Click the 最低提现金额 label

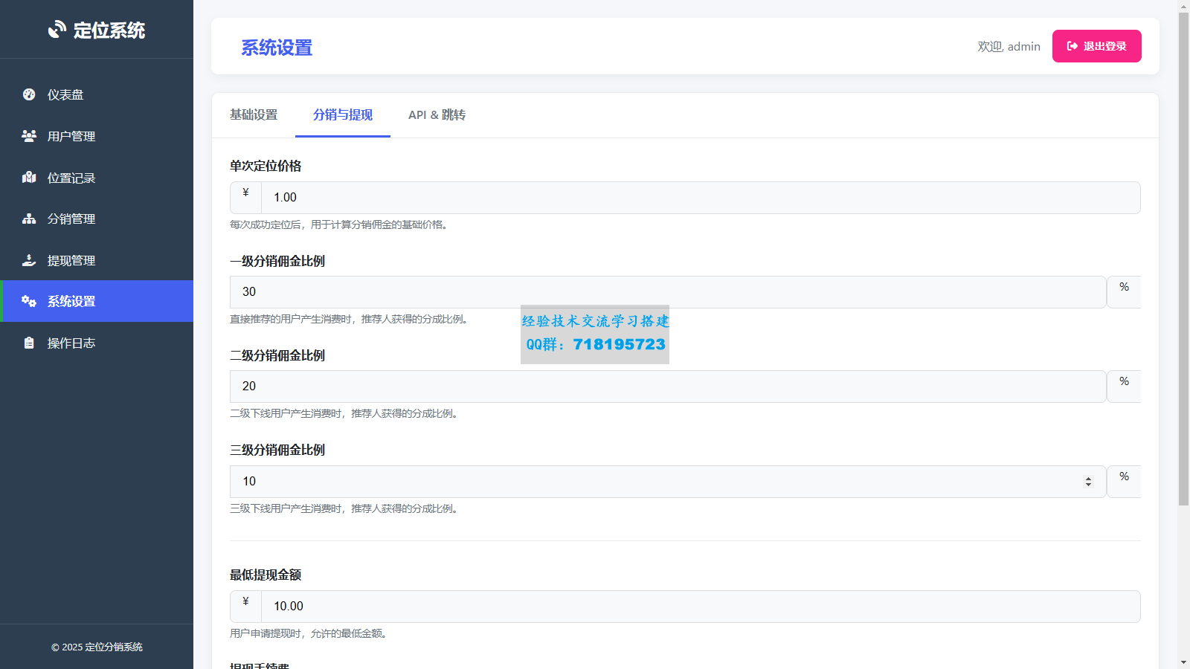click(266, 575)
